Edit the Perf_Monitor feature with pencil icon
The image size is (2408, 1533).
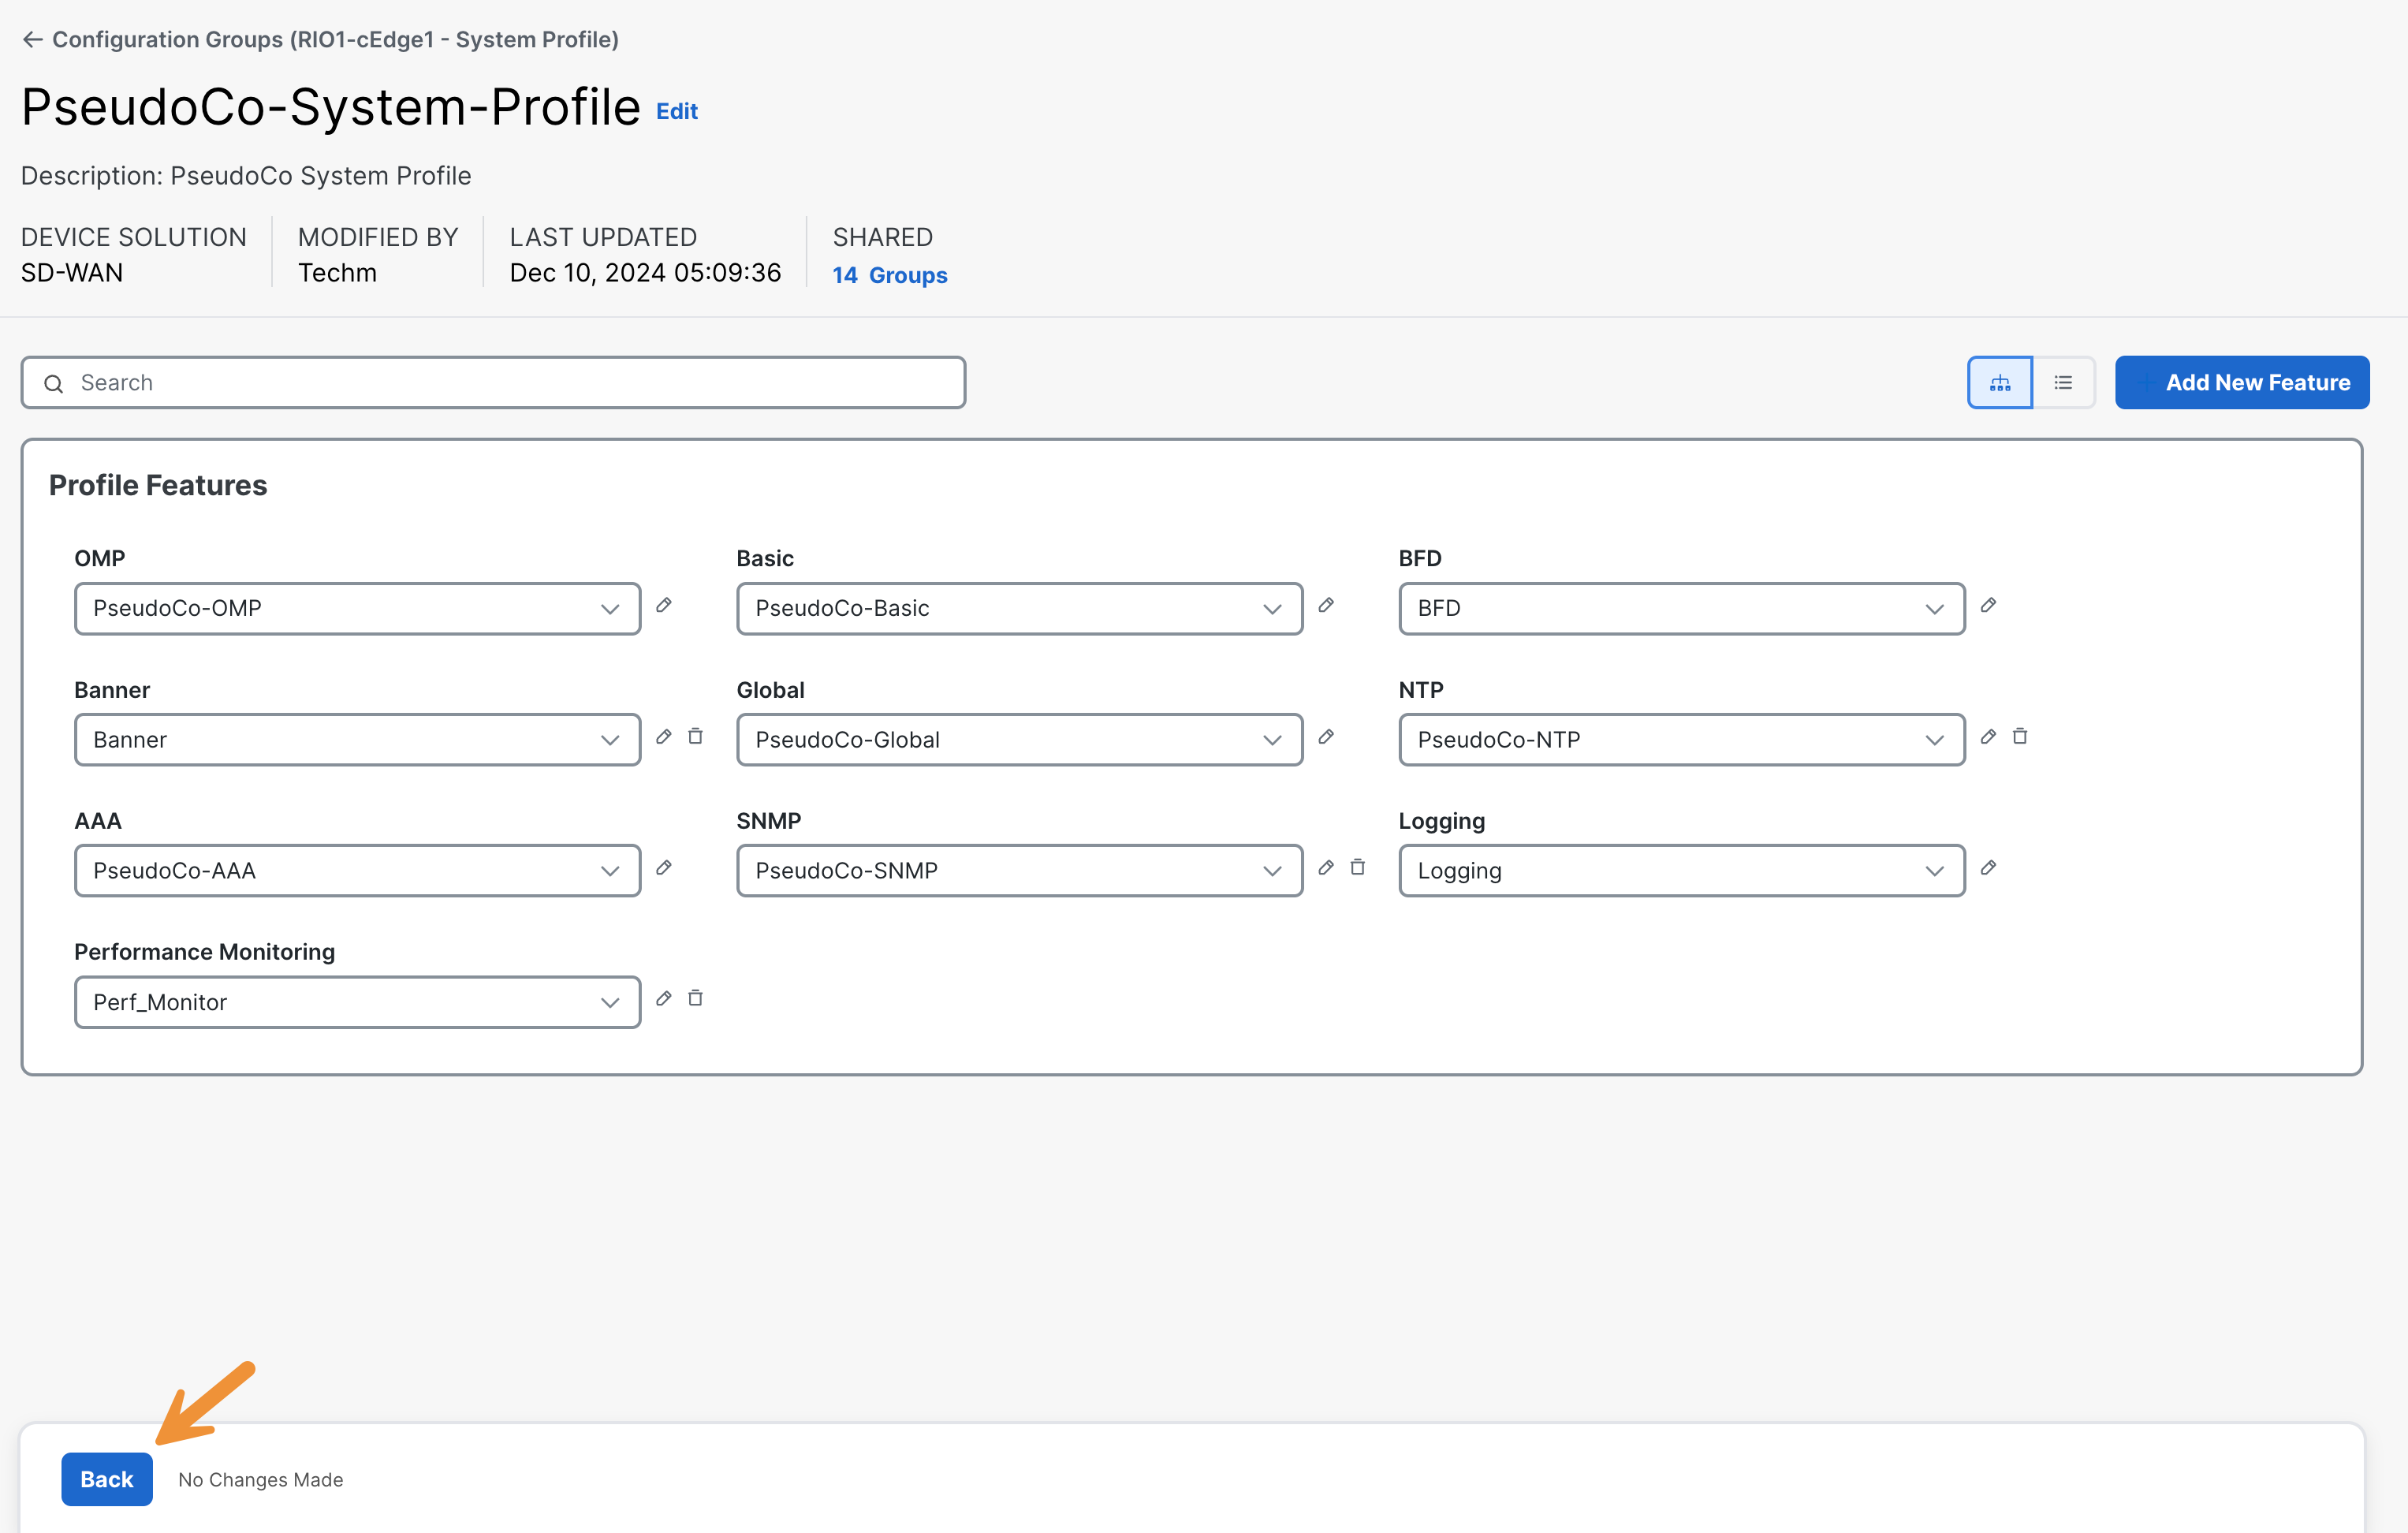pyautogui.click(x=663, y=999)
